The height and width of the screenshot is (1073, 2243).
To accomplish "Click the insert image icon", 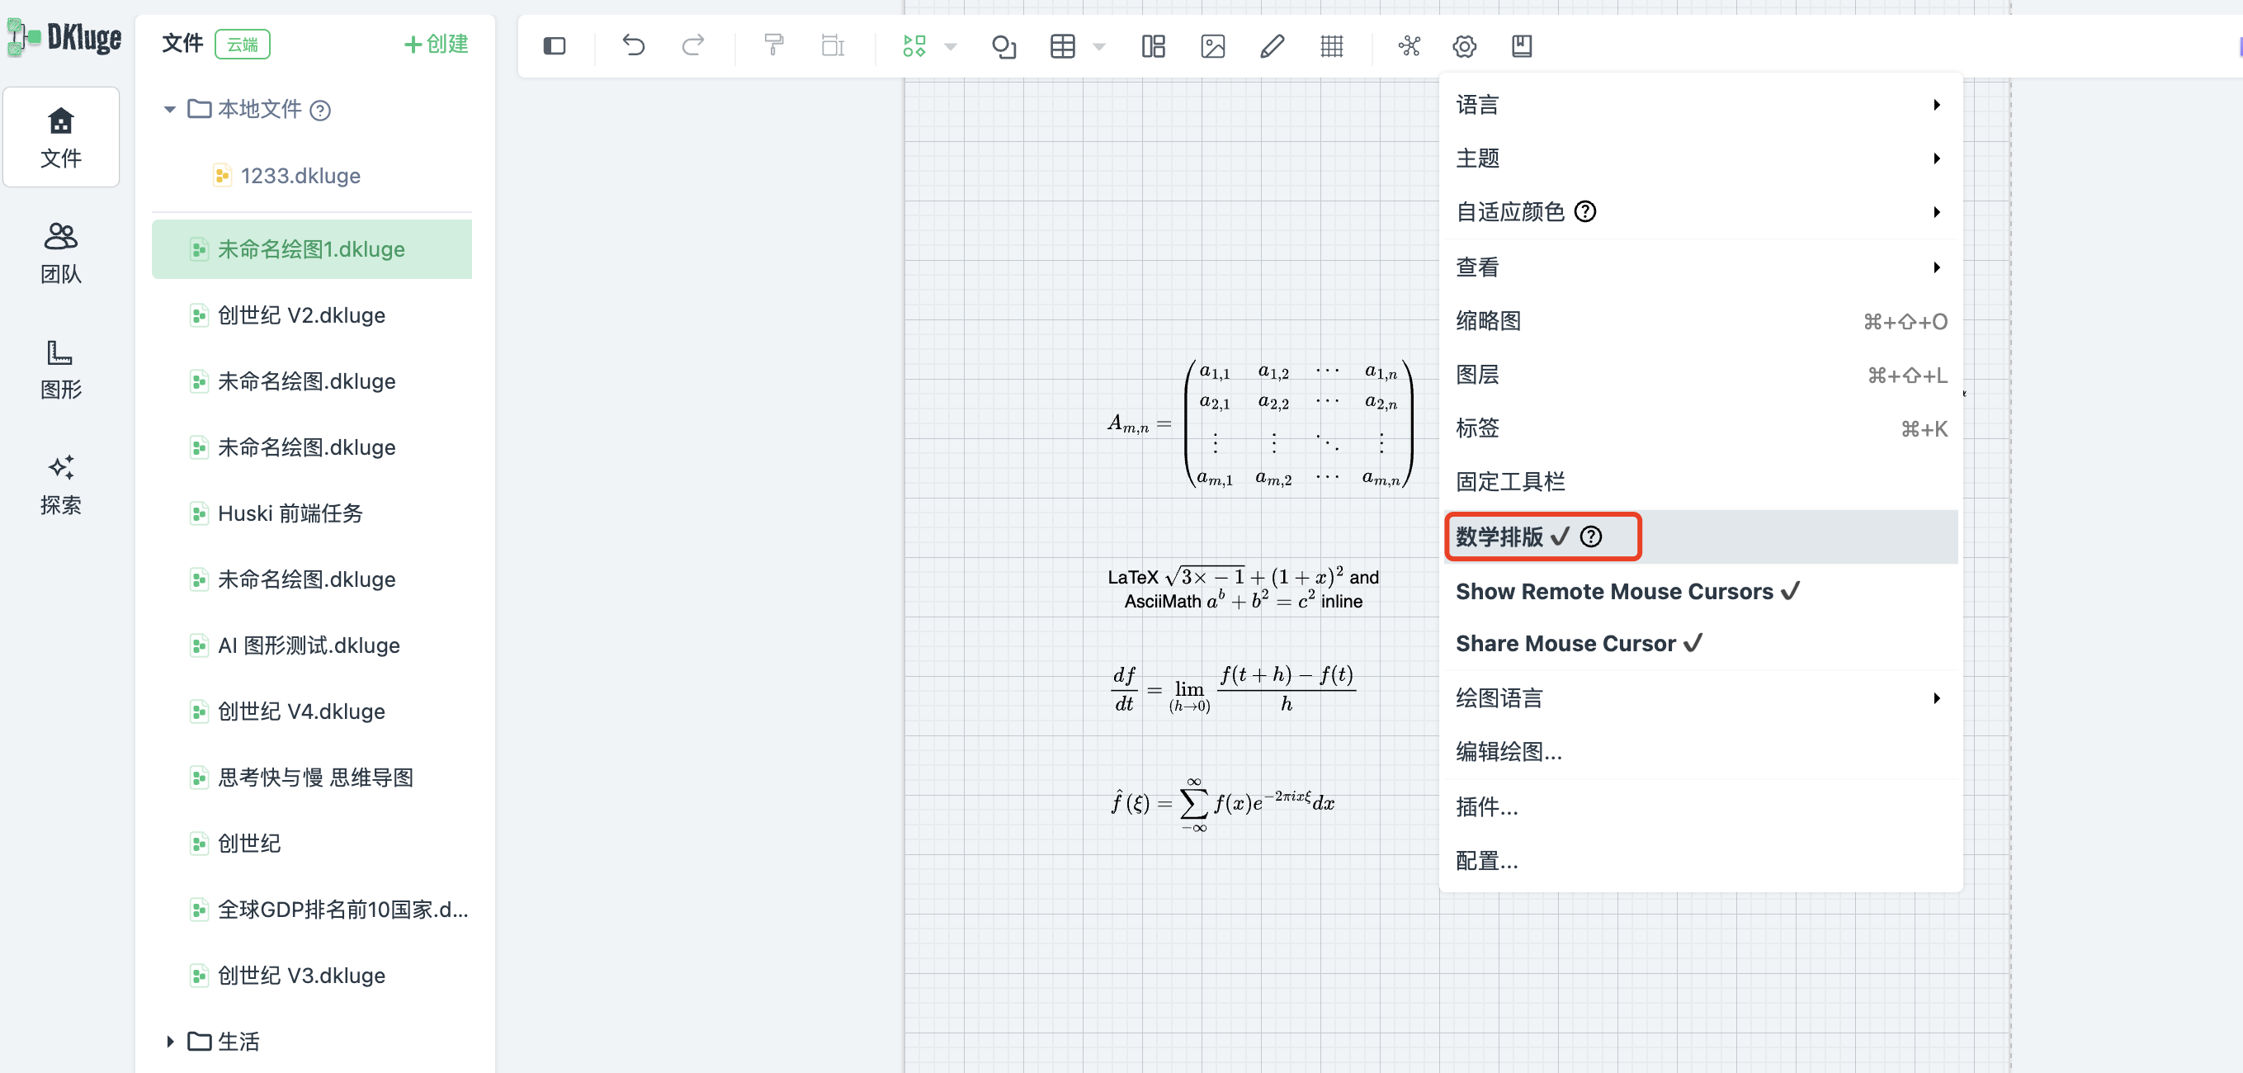I will [x=1212, y=45].
